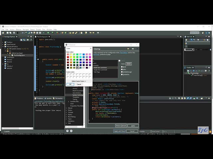This screenshot has width=213, height=159.
Task: Close the PracticeApp.java editor tab X
Action: click(x=49, y=37)
